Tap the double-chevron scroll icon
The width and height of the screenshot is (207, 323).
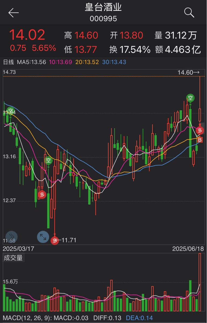click(12, 237)
